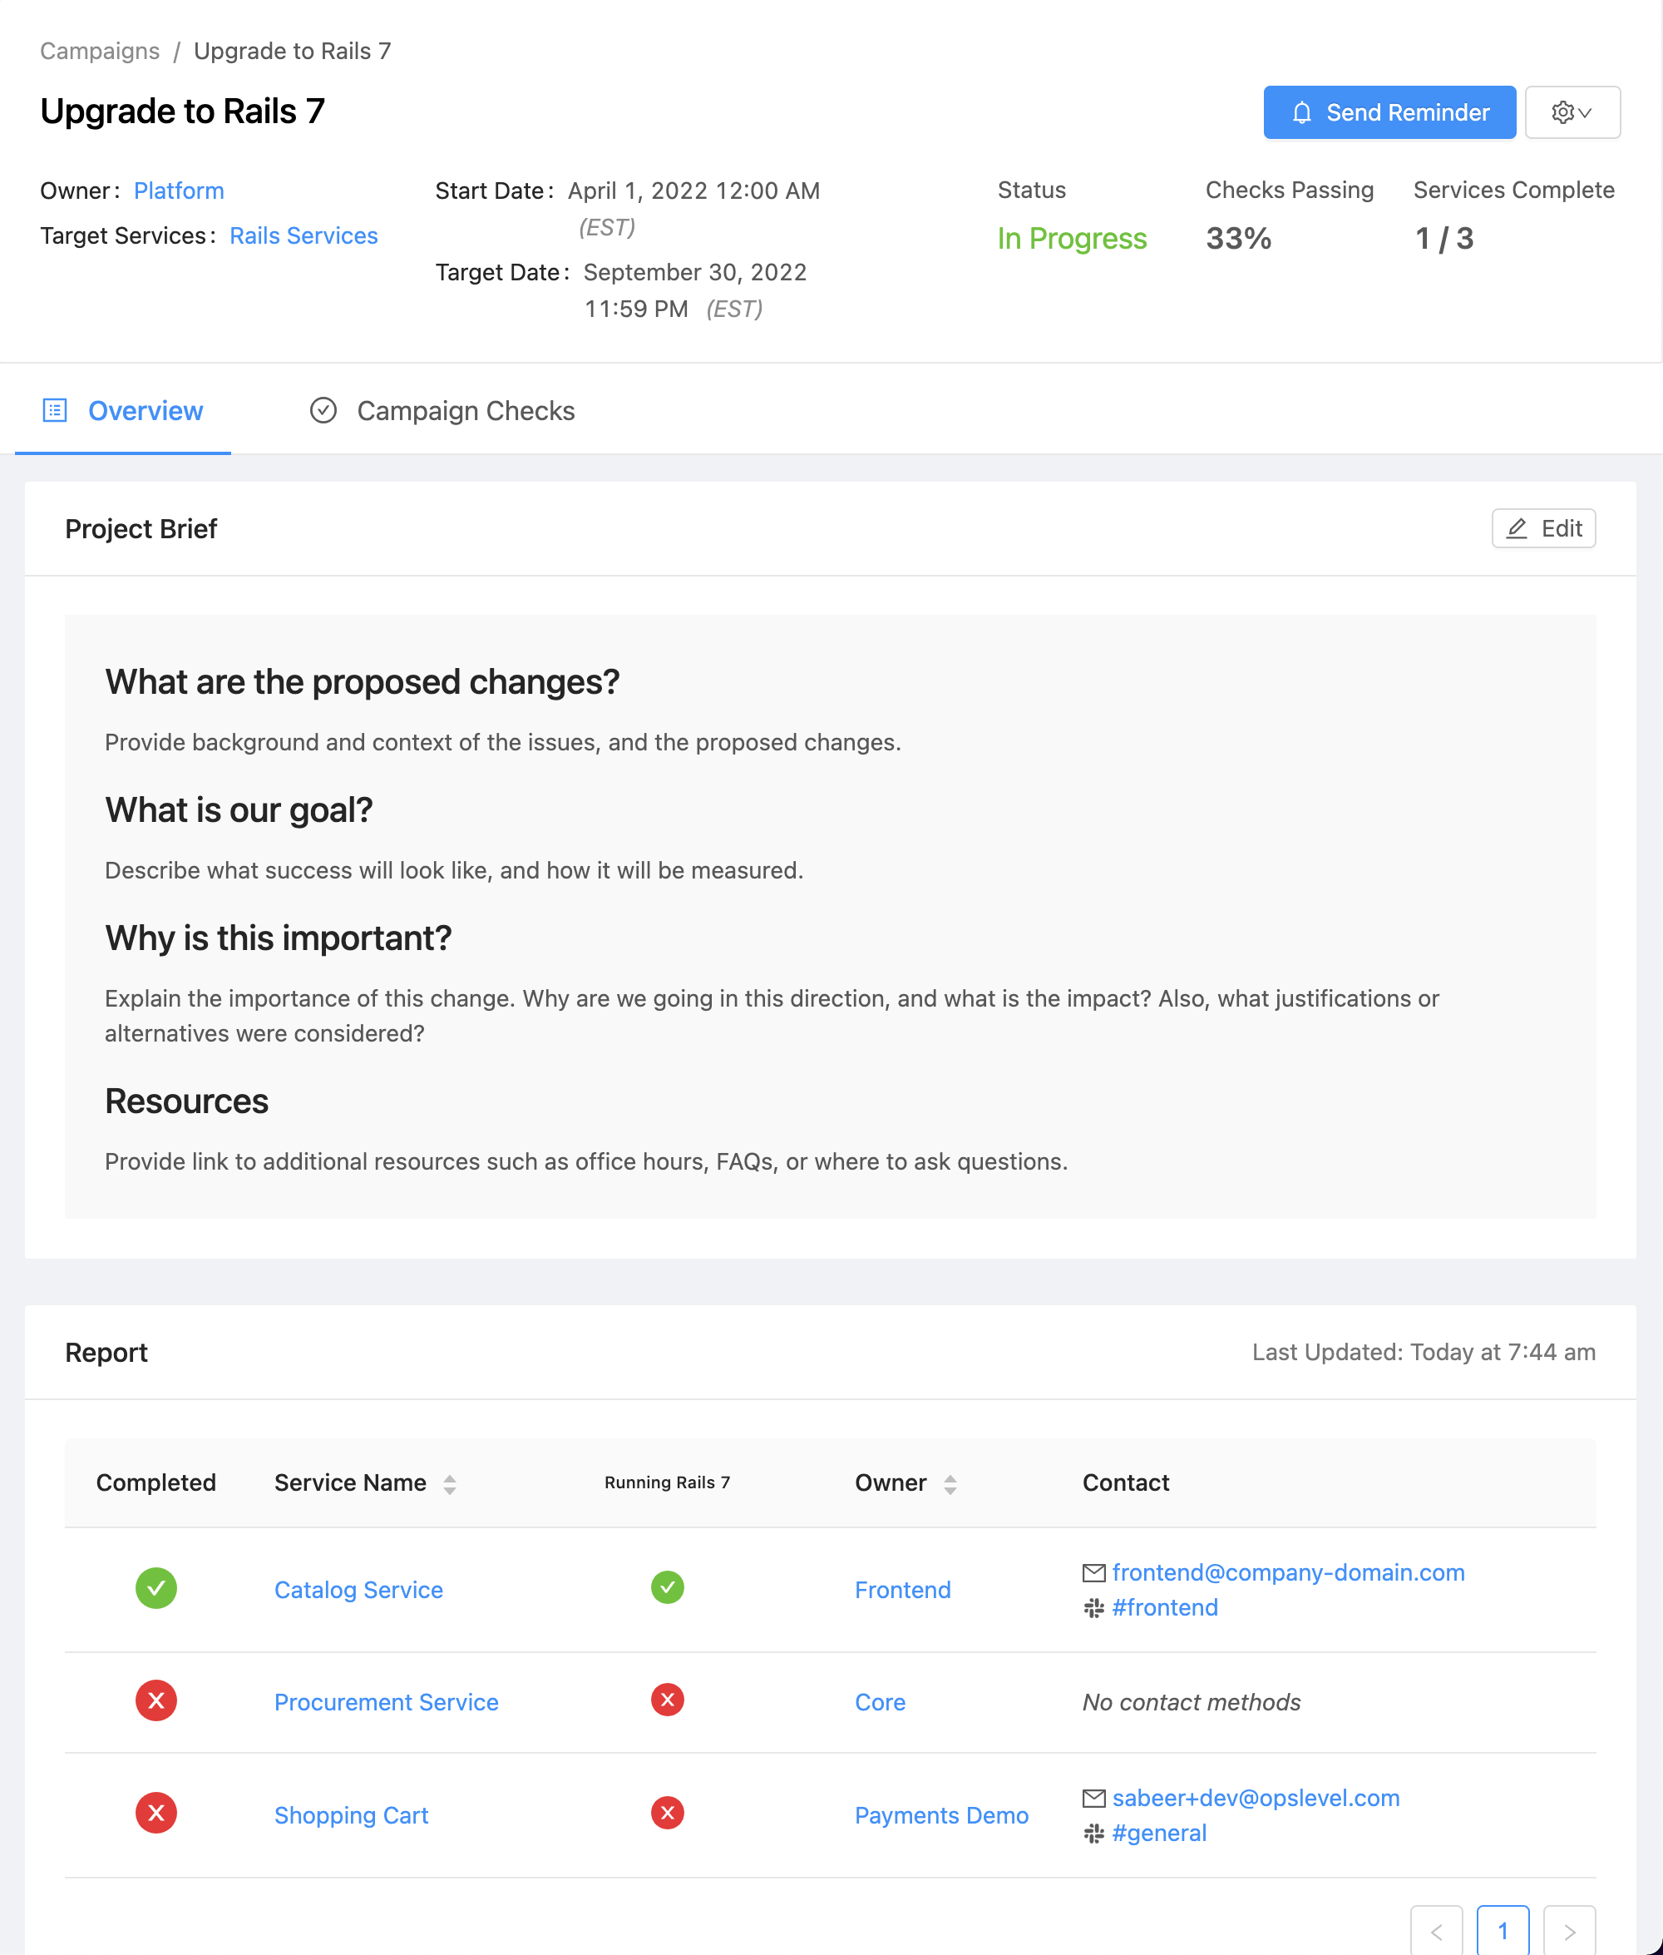Open Shopping Cart service link
Viewport: 1663px width, 1955px height.
coord(351,1814)
